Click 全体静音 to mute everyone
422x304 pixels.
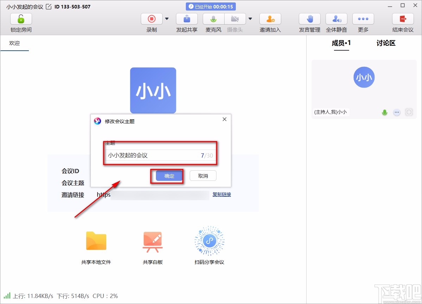(336, 19)
